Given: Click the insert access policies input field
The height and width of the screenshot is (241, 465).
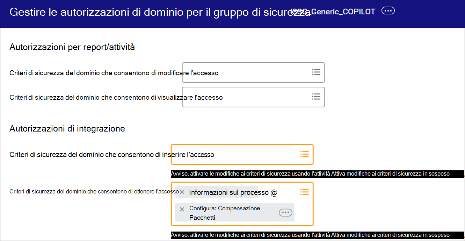Looking at the screenshot, I should coord(242,154).
